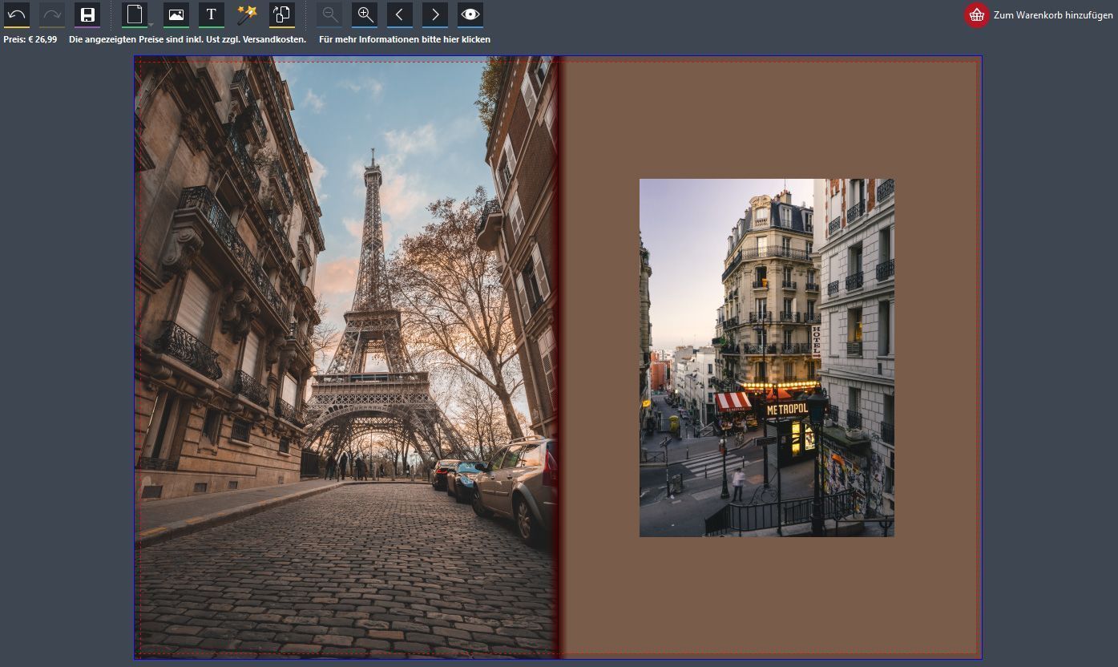The width and height of the screenshot is (1118, 667).
Task: Redo the previously undone action
Action: [x=52, y=14]
